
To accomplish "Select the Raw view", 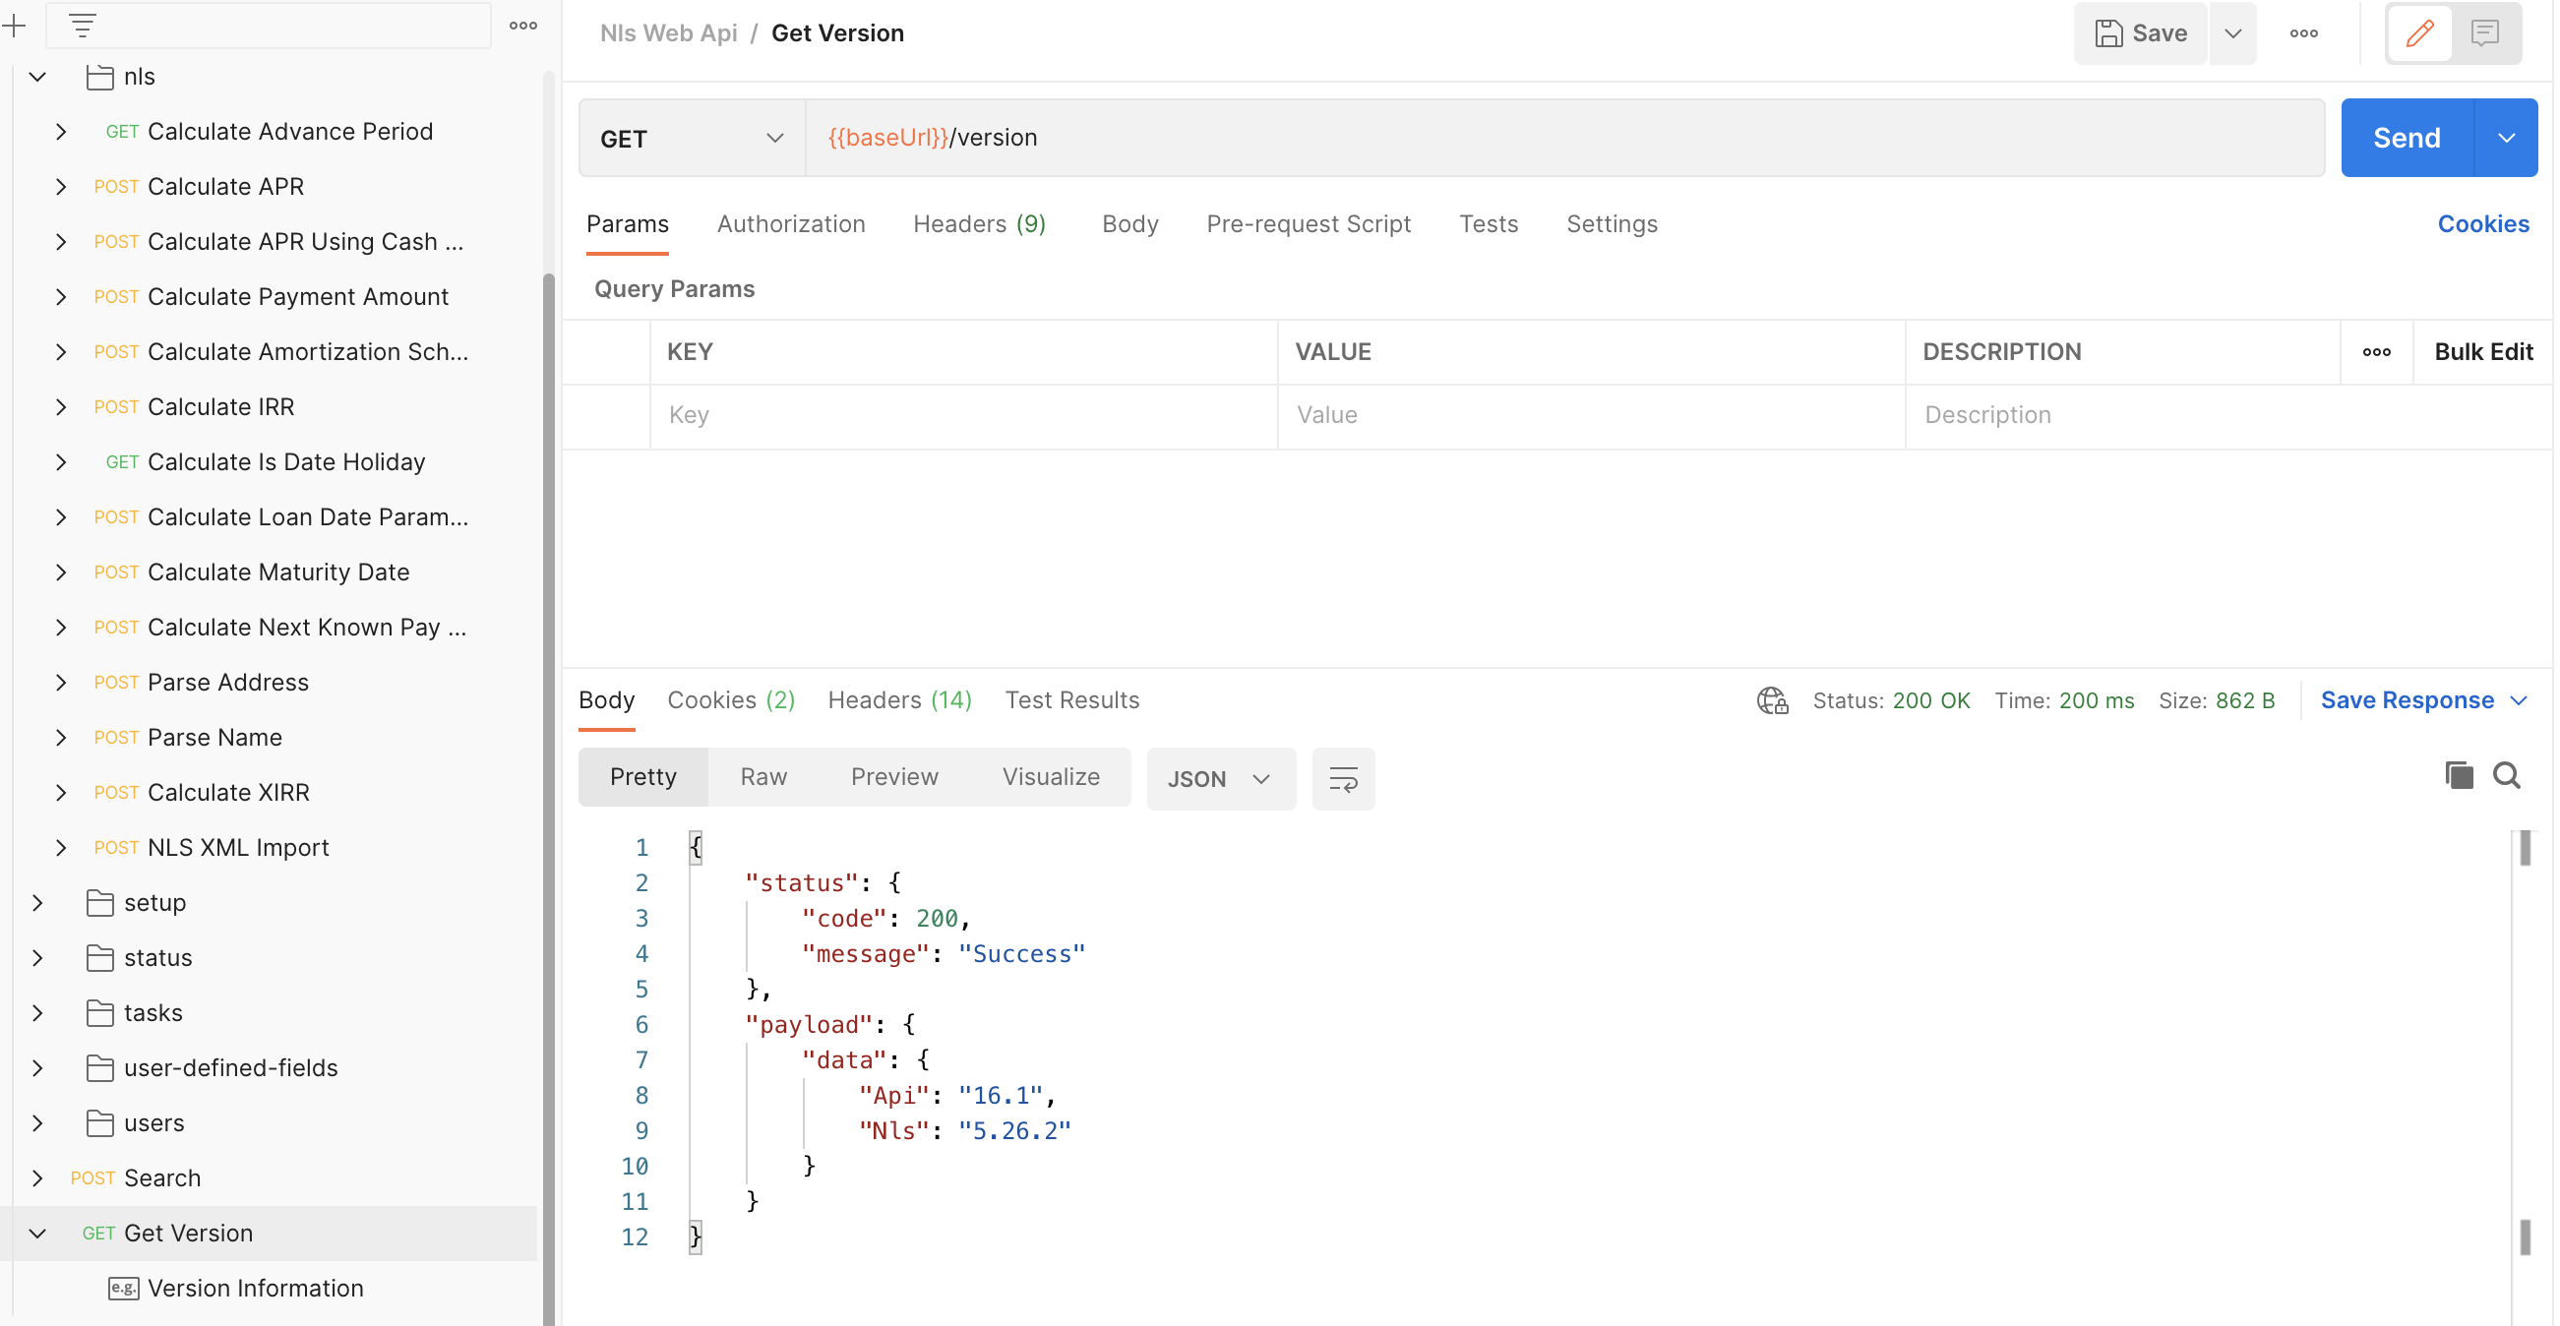I will pos(763,777).
